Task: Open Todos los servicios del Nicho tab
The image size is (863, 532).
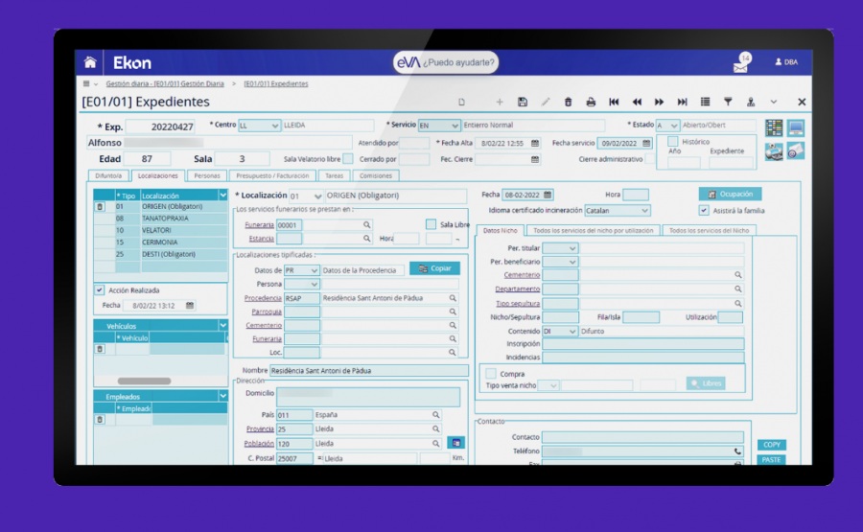Action: pos(709,230)
